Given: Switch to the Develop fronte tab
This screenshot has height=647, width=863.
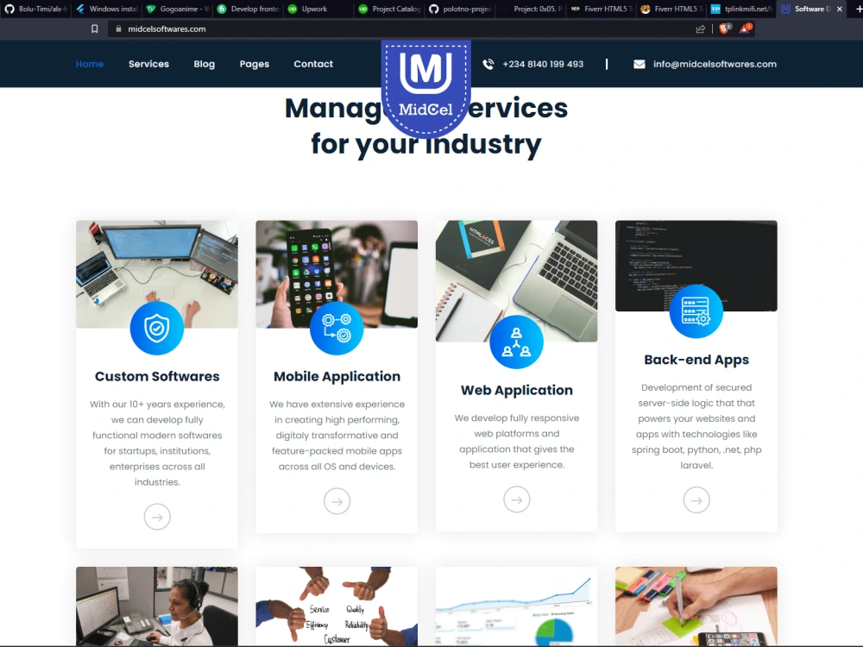Looking at the screenshot, I should [x=248, y=9].
